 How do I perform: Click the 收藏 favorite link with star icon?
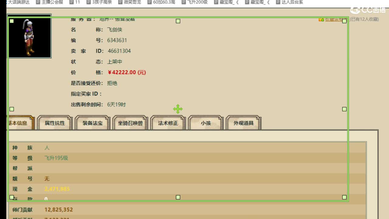(x=333, y=19)
